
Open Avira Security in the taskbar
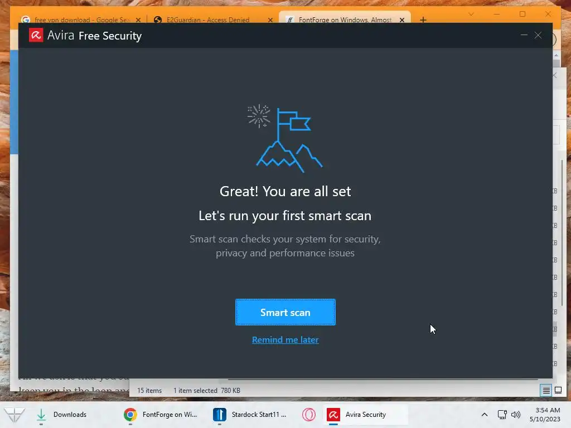point(365,415)
